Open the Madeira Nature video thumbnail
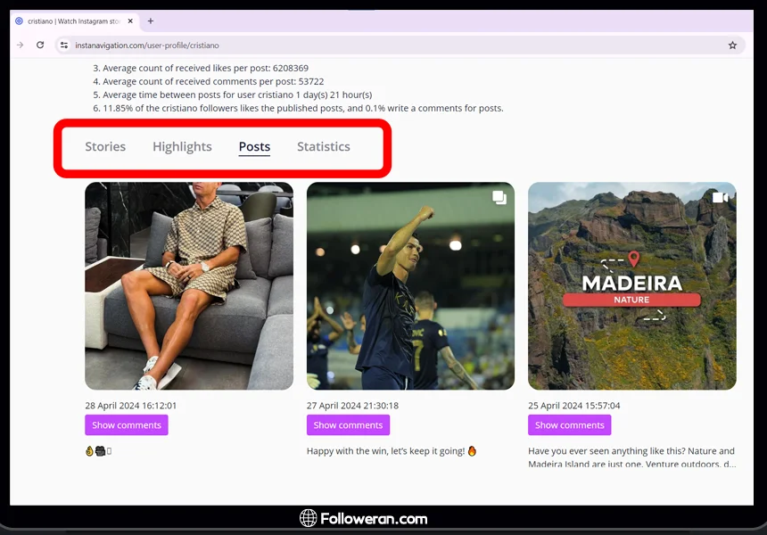 631,285
